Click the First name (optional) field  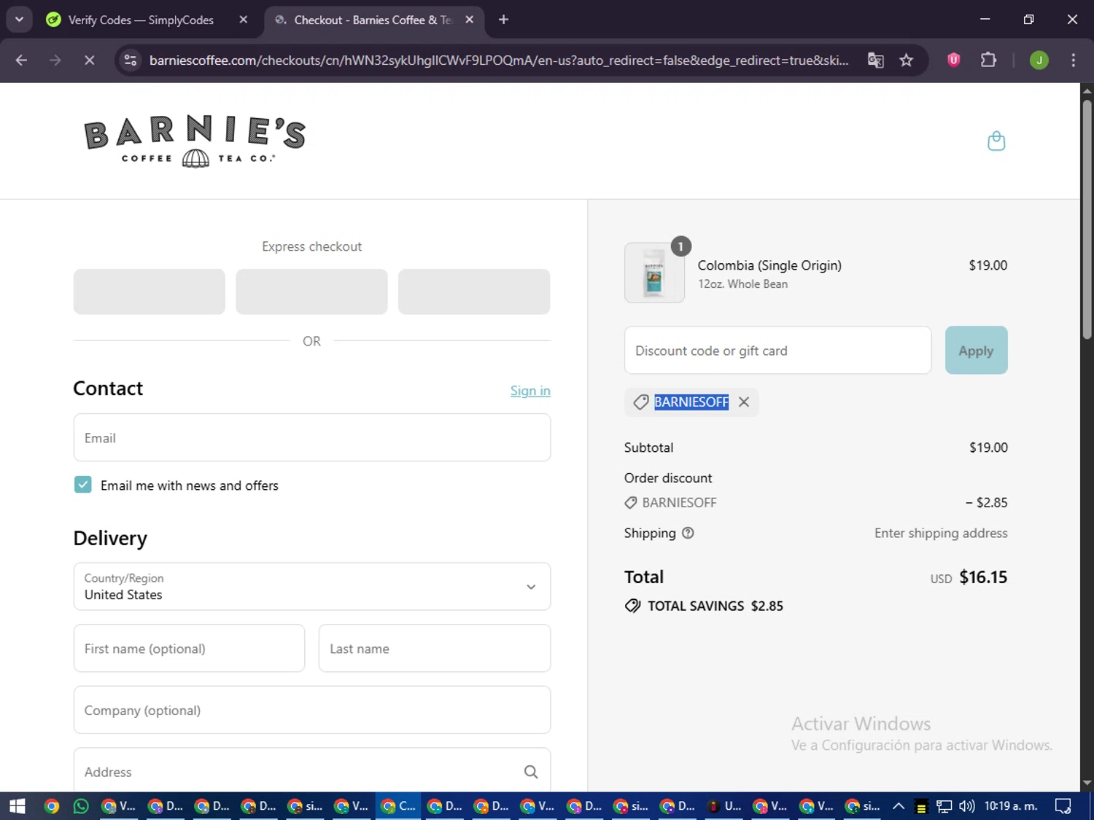pos(189,649)
